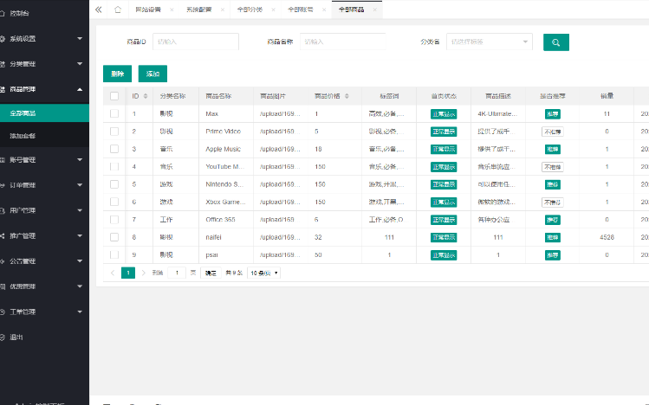The image size is (649, 405).
Task: Open the 10 条/页 page-size dropdown
Action: tap(264, 273)
